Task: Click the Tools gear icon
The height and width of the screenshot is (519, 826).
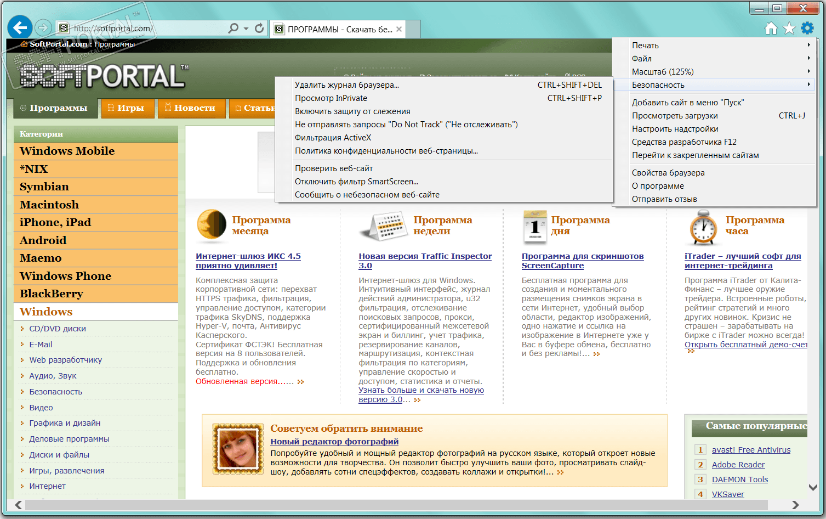Action: coord(807,28)
